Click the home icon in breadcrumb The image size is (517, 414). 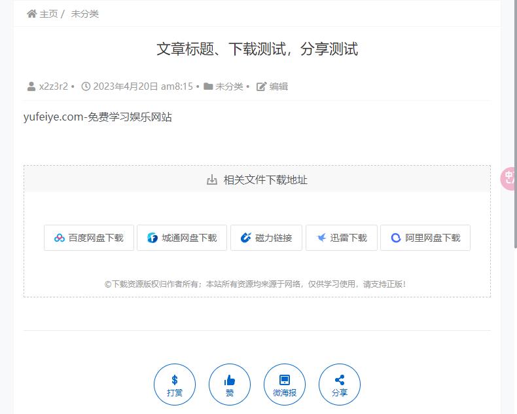click(x=31, y=14)
